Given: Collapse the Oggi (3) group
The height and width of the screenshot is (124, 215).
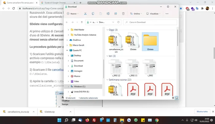Looking at the screenshot, I should tap(107, 30).
